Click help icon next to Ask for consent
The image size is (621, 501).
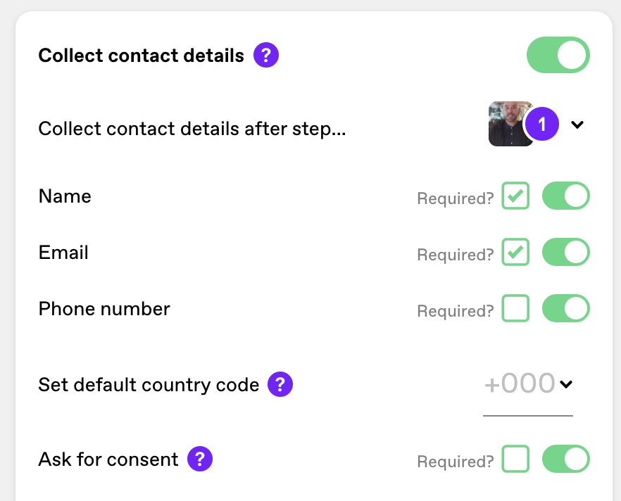200,459
